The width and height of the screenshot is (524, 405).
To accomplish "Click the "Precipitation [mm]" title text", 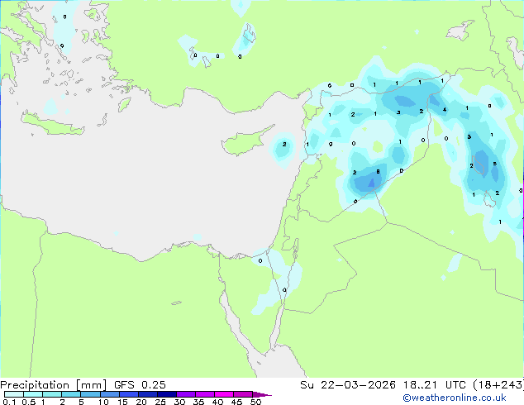I will 54,385.
